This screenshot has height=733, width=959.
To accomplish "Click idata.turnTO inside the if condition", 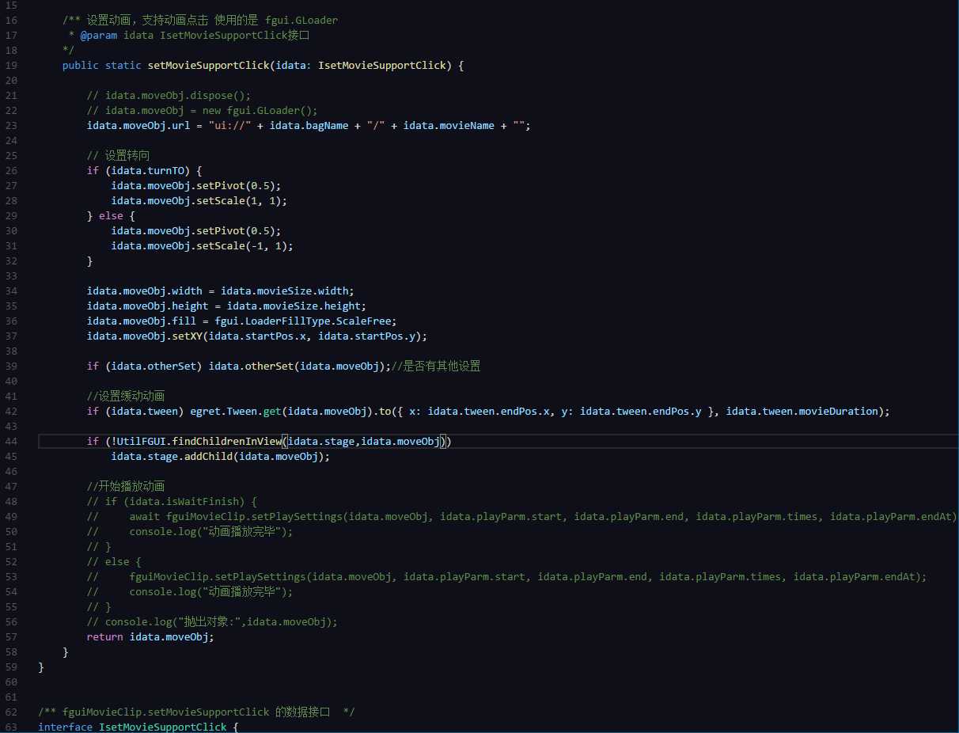I will [148, 170].
